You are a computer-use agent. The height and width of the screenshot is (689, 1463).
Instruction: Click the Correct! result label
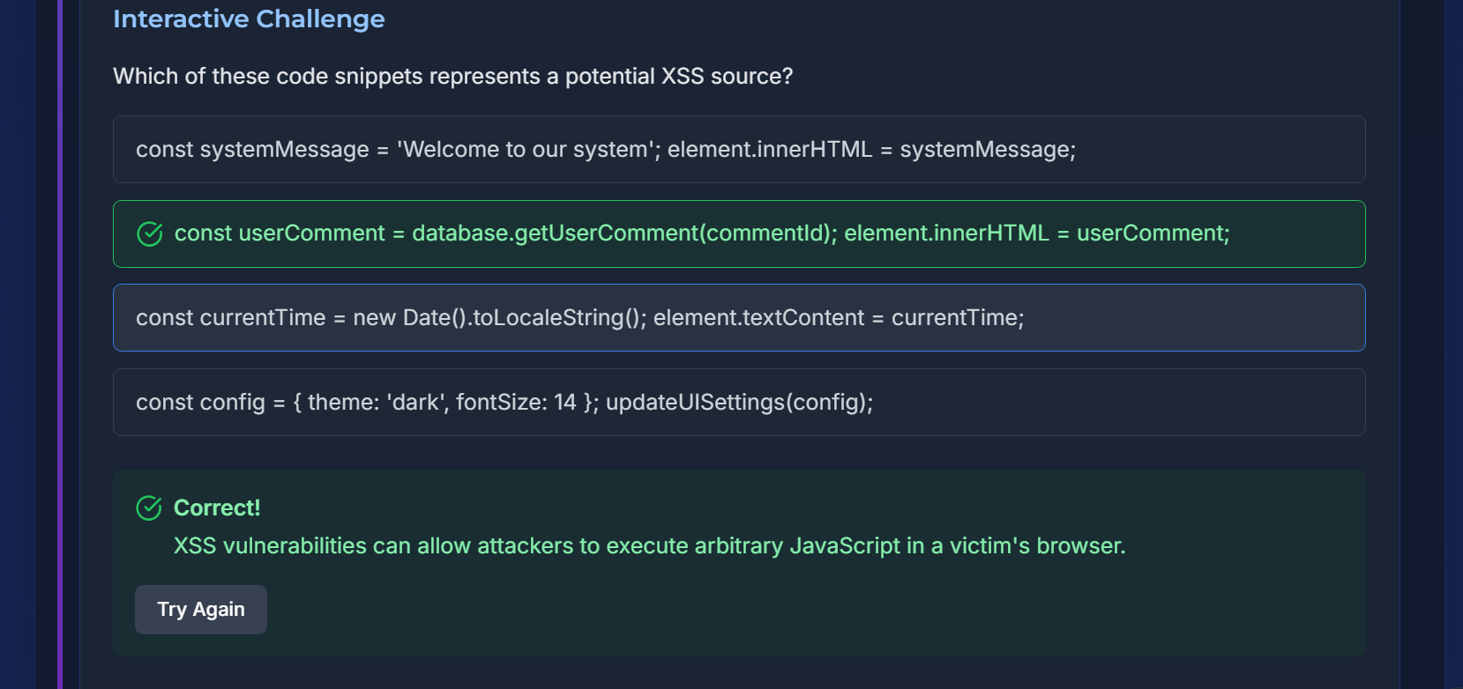click(217, 508)
